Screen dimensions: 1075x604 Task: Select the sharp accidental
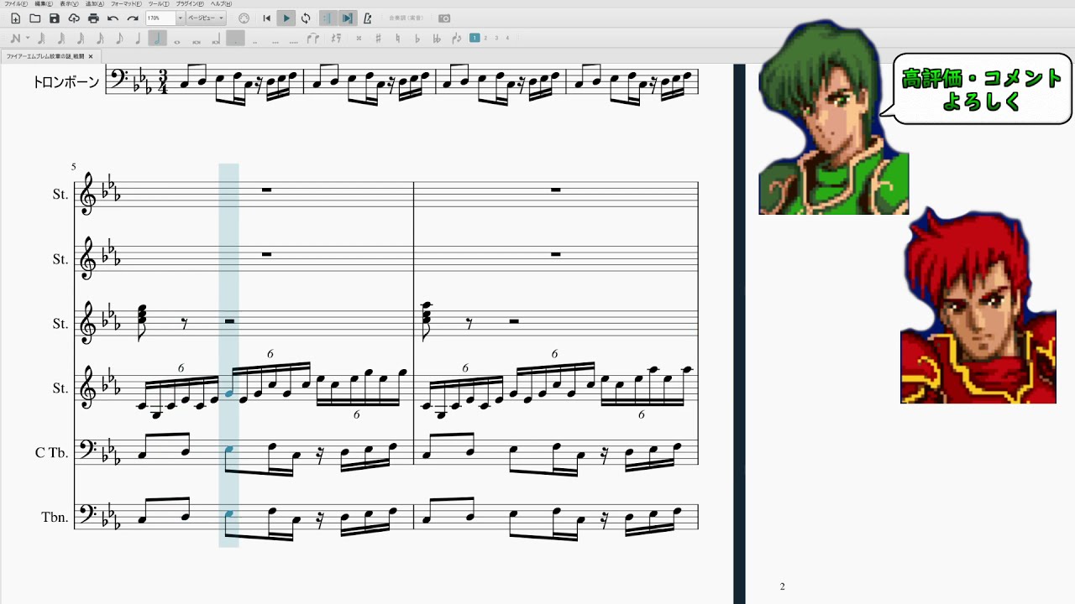[378, 39]
